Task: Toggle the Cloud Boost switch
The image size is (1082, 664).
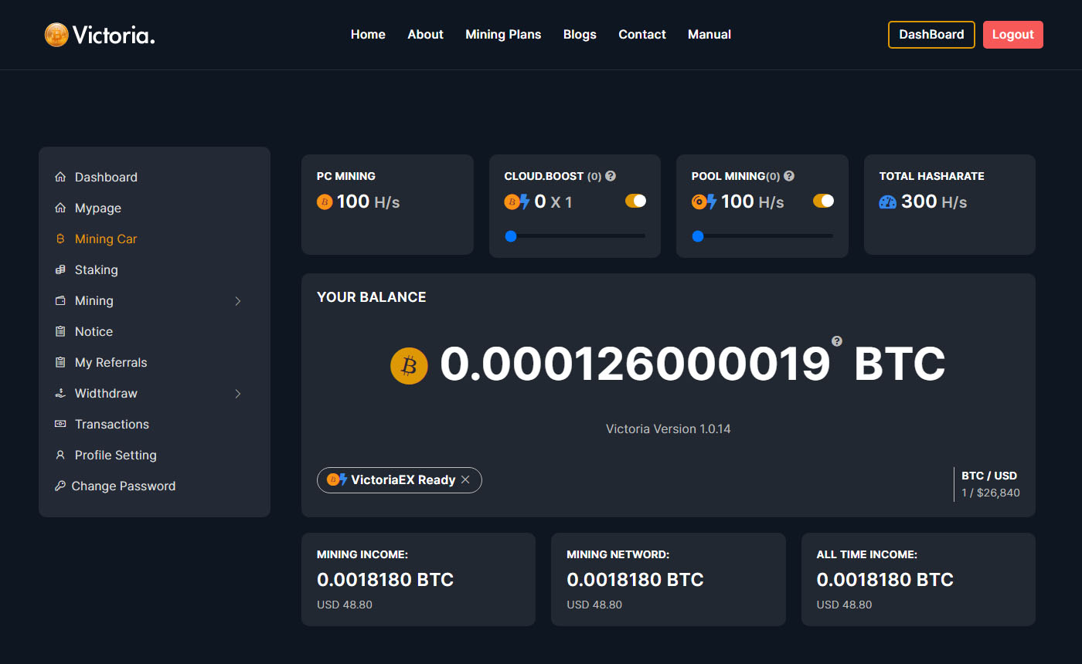Action: 635,201
